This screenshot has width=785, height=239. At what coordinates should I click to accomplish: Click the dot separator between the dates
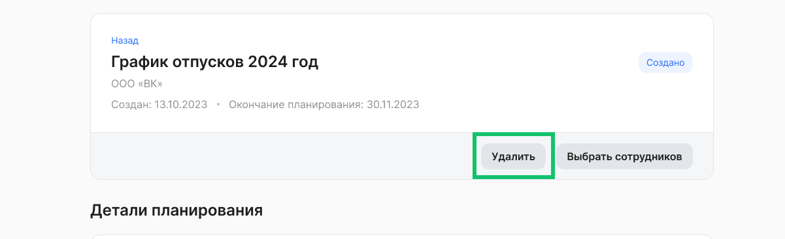click(x=218, y=104)
